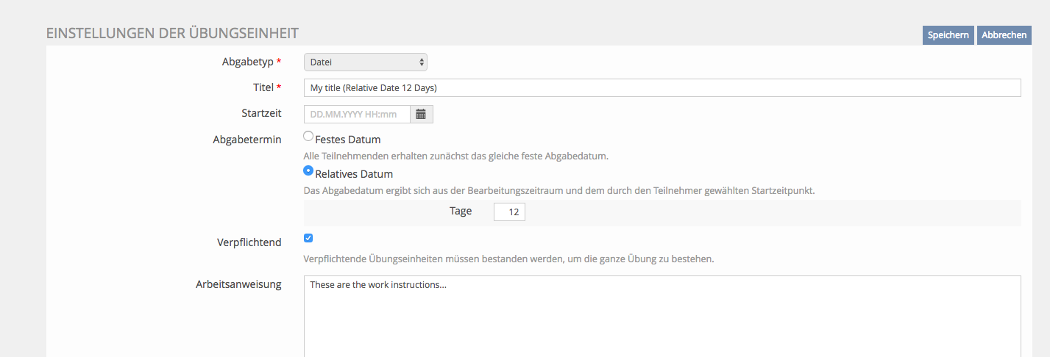1050x357 pixels.
Task: Click inside the Arbeitsanweisung text area
Action: pyautogui.click(x=661, y=316)
